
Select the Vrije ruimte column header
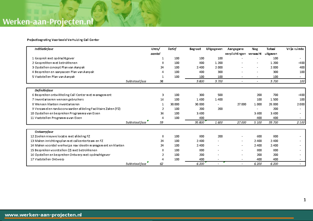pyautogui.click(x=296, y=48)
